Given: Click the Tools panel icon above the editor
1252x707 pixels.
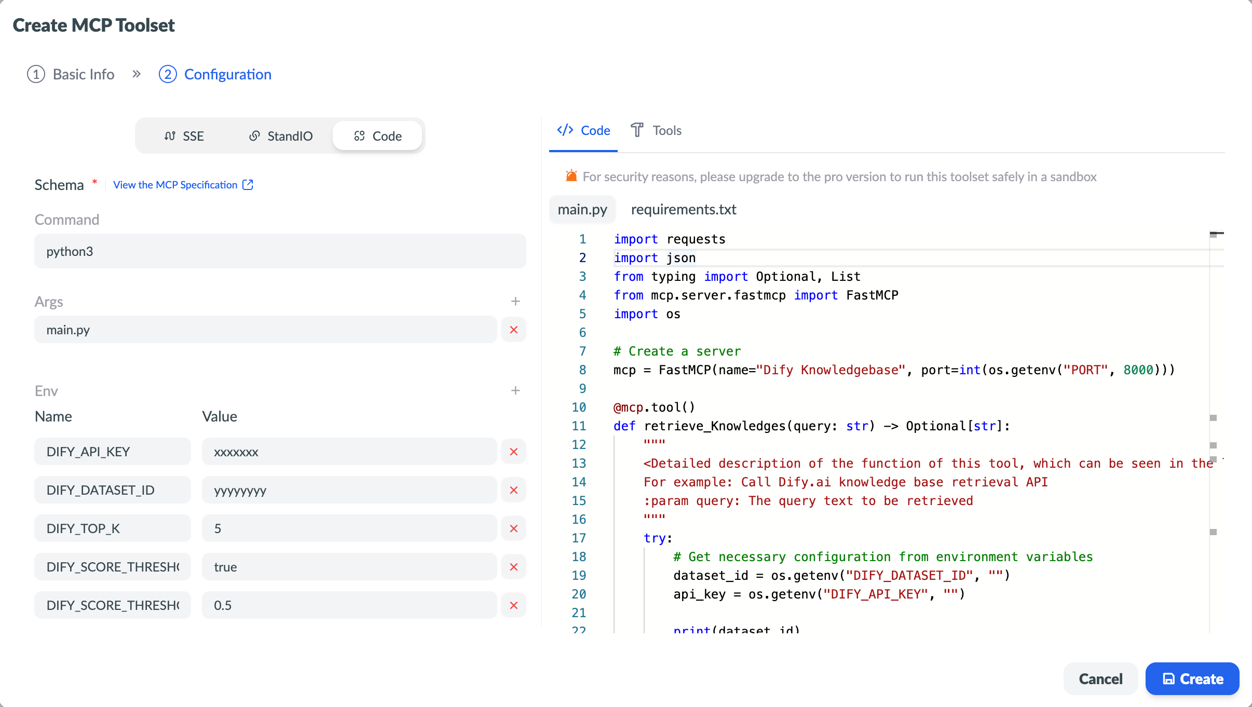Looking at the screenshot, I should [x=637, y=130].
